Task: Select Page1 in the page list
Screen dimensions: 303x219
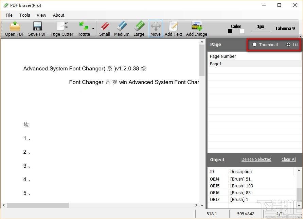Action: pyautogui.click(x=254, y=64)
